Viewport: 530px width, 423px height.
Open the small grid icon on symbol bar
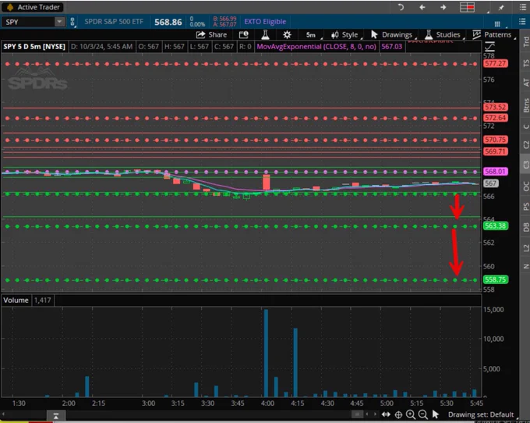pyautogui.click(x=497, y=23)
